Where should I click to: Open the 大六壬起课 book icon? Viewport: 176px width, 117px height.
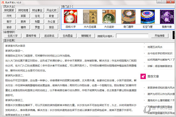90,17
